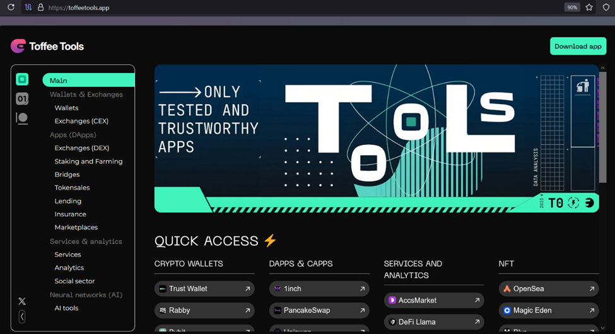The width and height of the screenshot is (615, 334).
Task: Click the Wallets & Exchanges section header
Action: [x=86, y=95]
